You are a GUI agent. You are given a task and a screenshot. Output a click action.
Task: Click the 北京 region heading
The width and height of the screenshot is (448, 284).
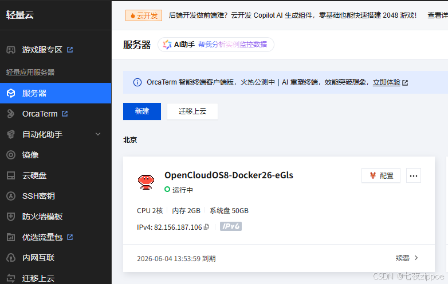[130, 140]
